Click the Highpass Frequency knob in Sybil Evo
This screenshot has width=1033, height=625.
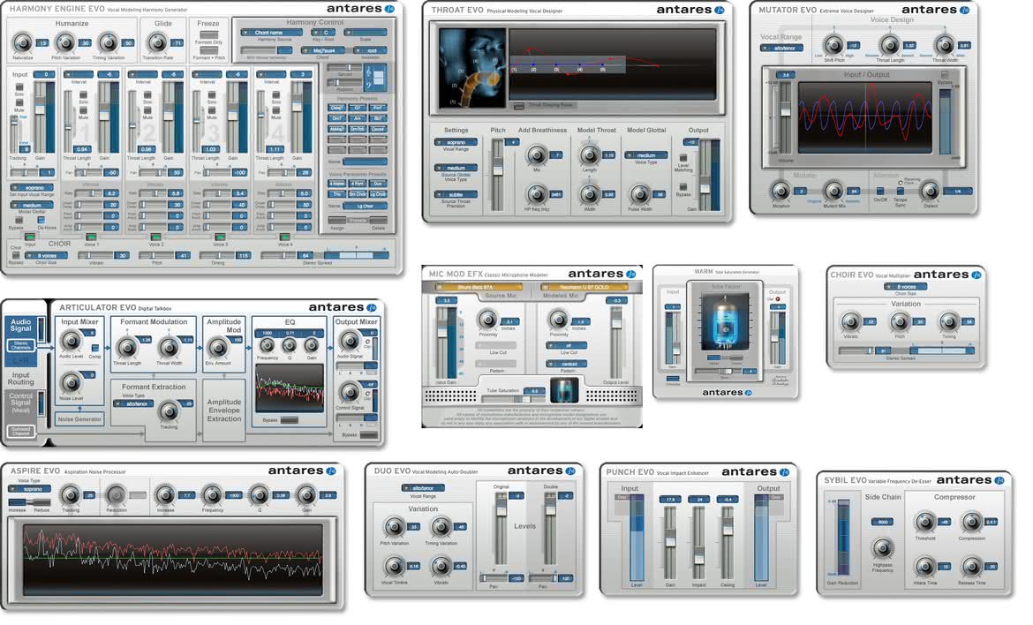click(x=883, y=548)
